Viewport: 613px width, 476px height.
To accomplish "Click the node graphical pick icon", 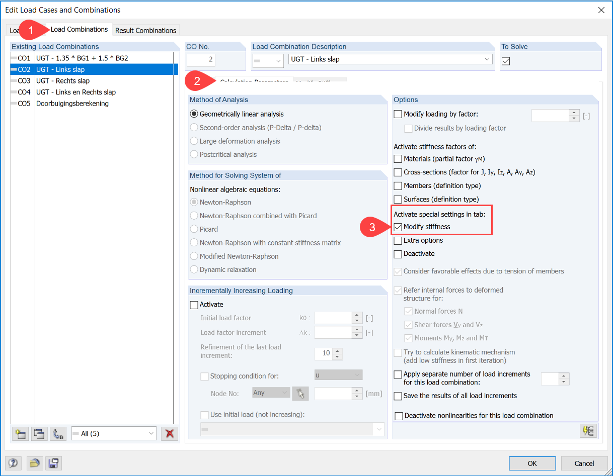I will 300,393.
